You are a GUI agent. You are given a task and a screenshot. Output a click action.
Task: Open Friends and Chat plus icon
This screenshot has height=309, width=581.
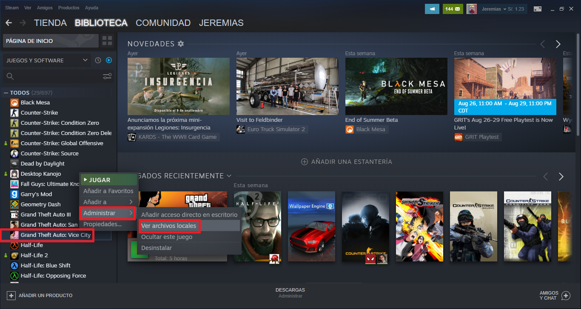coord(566,295)
